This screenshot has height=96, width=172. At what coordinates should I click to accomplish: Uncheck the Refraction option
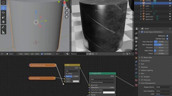(167, 36)
